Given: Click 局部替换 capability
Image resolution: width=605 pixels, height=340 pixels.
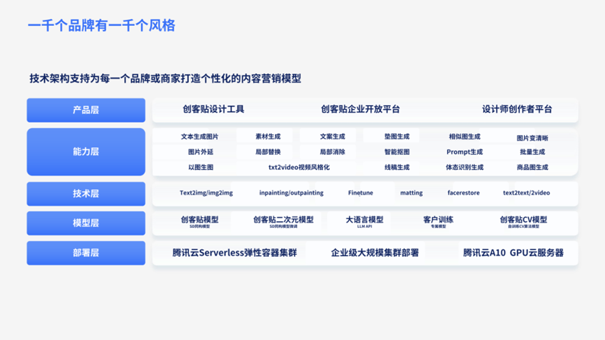Looking at the screenshot, I should point(268,152).
